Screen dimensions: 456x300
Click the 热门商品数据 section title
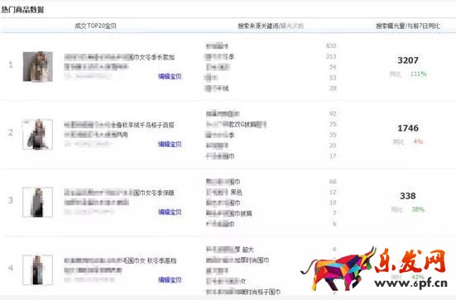[x=22, y=10]
